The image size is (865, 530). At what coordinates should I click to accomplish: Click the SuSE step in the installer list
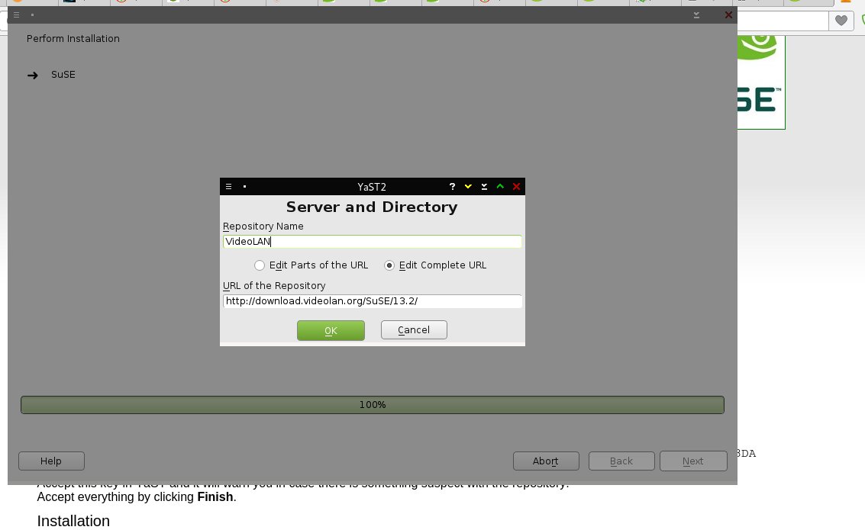coord(63,75)
